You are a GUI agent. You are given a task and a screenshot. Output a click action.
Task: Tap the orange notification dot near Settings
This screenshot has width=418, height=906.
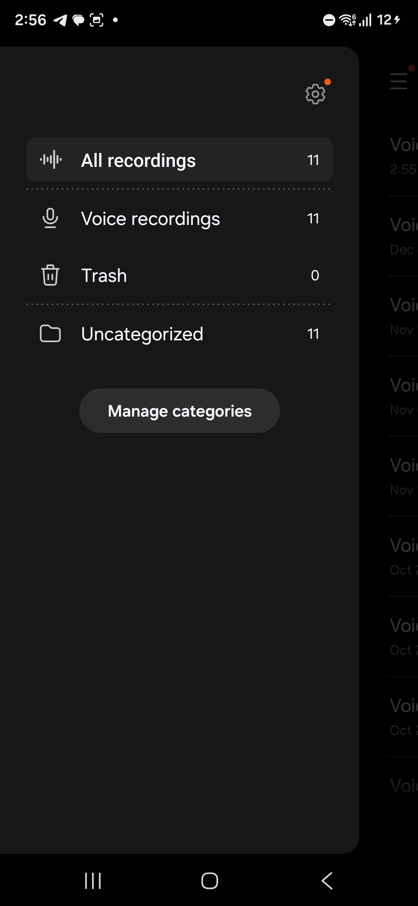tap(328, 82)
